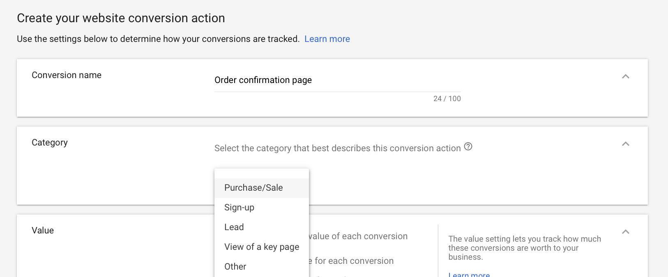Screen dimensions: 668x277
Task: Select Purchase/Sale from category list
Action: pyautogui.click(x=262, y=188)
